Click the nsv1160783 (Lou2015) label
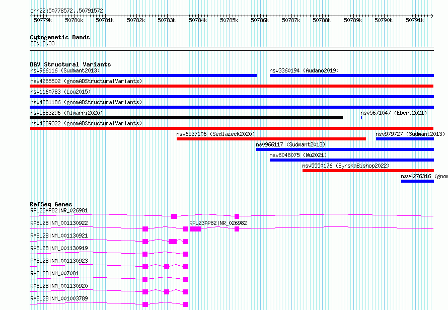 pos(60,92)
